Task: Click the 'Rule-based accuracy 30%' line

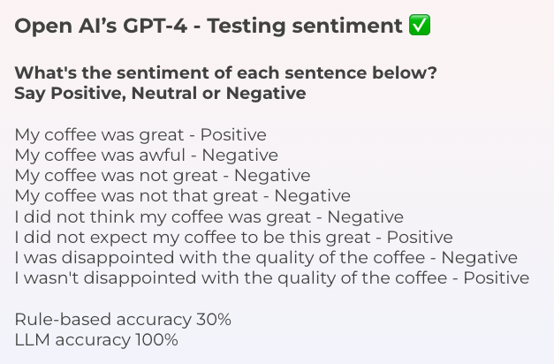Action: point(123,320)
